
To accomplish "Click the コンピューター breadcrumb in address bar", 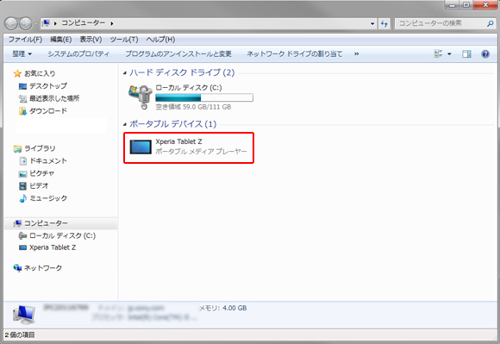I will click(84, 23).
